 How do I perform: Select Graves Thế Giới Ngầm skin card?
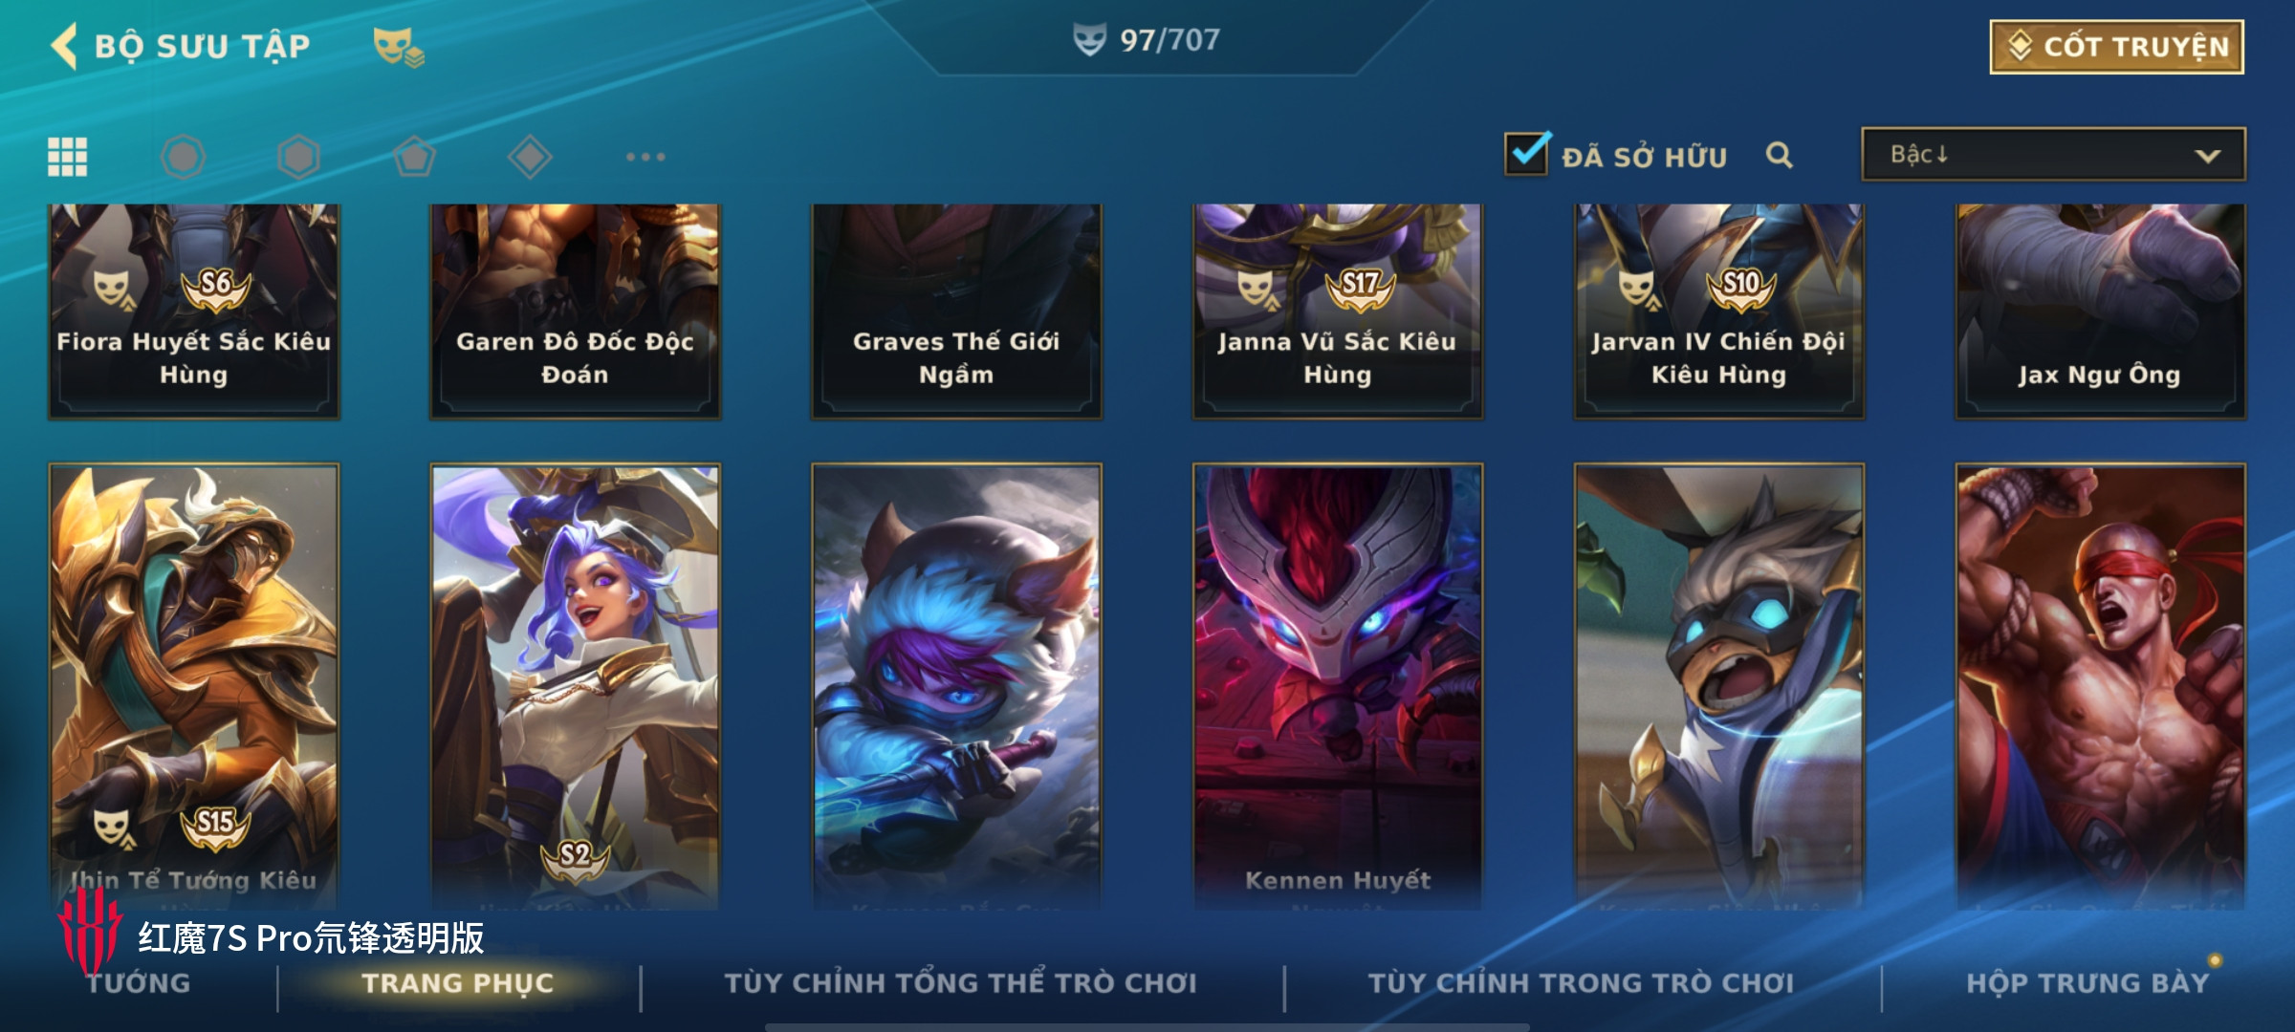click(x=956, y=312)
